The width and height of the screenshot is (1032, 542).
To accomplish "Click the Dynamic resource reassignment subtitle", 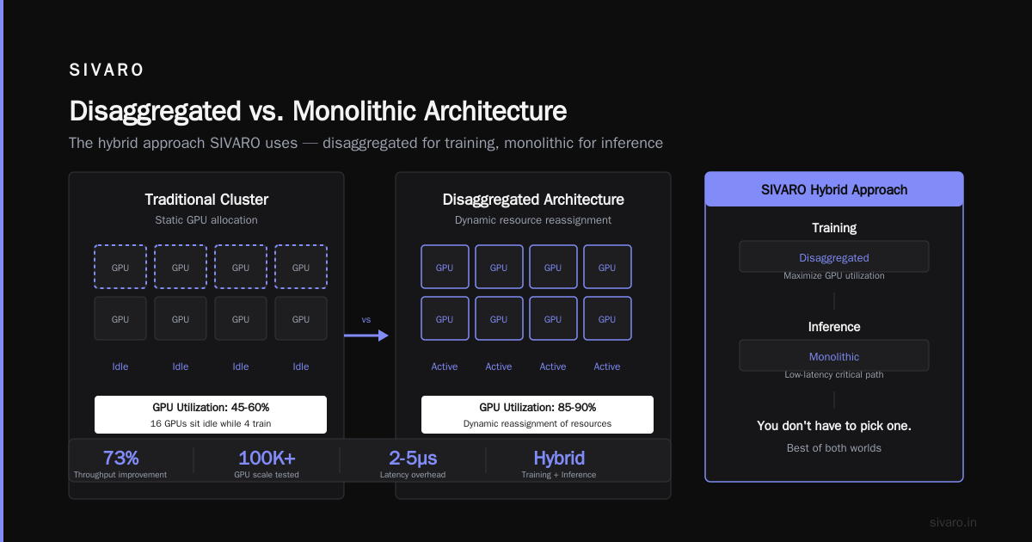I will pos(533,220).
